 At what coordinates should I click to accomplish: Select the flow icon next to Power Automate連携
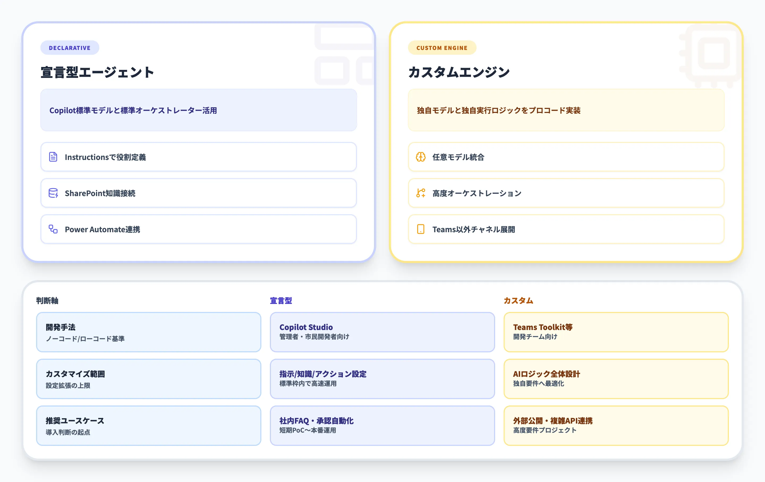53,229
